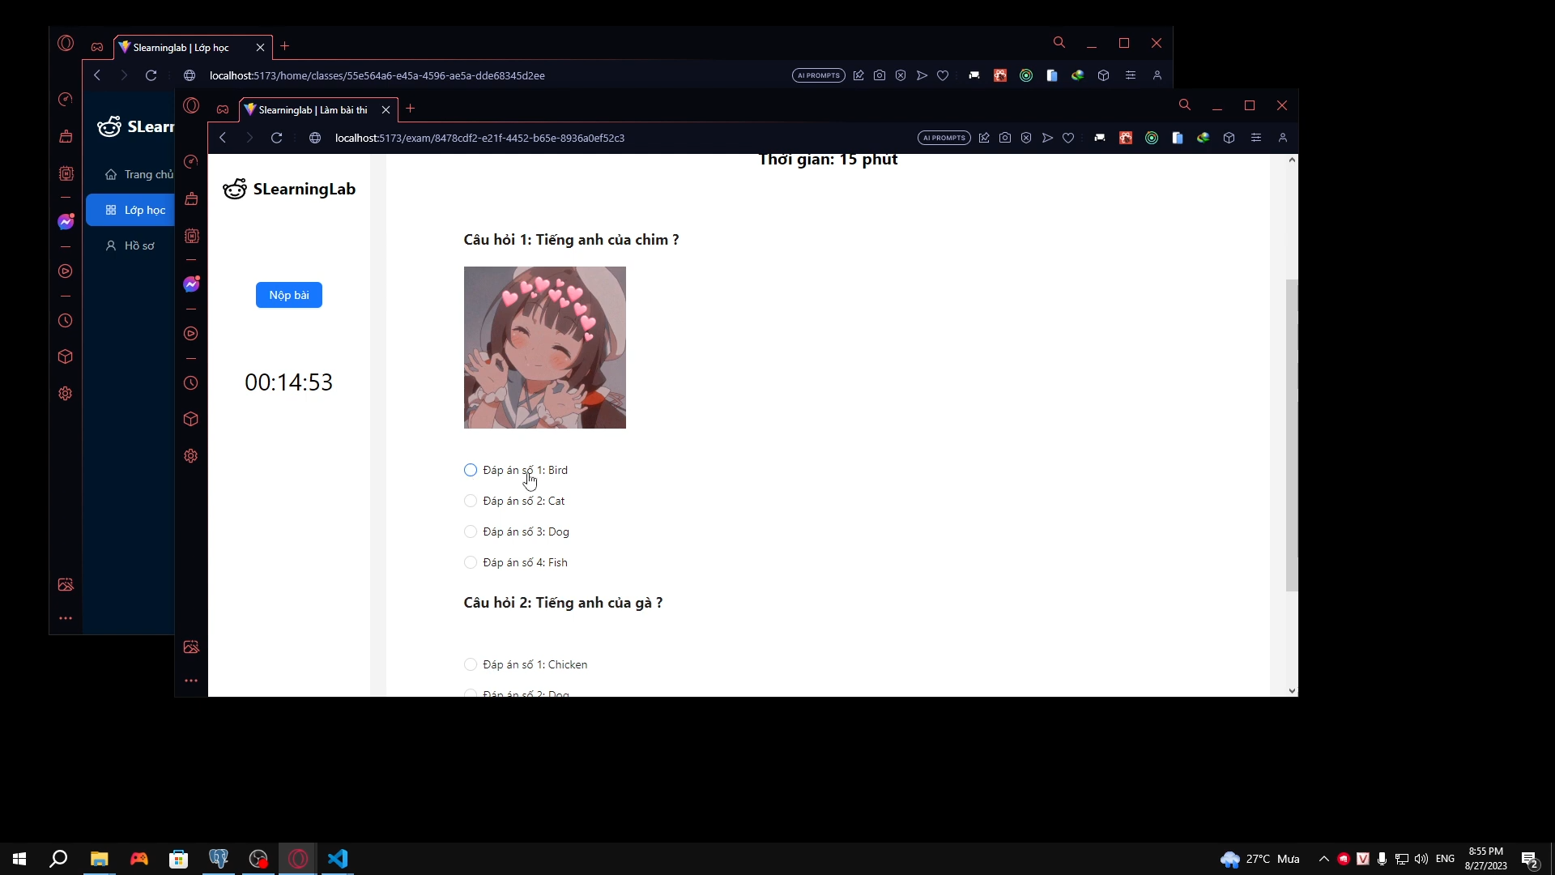The height and width of the screenshot is (875, 1555).
Task: Open Visual Studio Code from taskbar
Action: 338,859
